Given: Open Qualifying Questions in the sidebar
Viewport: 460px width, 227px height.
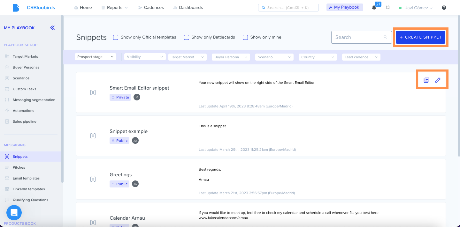Looking at the screenshot, I should (31, 200).
